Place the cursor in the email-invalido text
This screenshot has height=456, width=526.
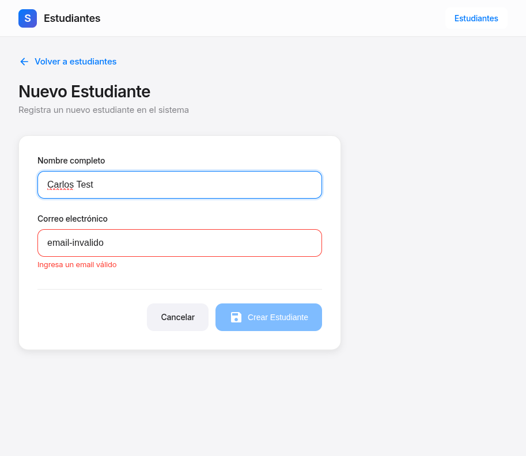[75, 243]
